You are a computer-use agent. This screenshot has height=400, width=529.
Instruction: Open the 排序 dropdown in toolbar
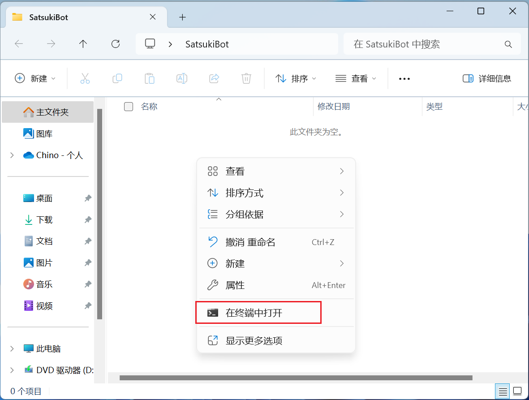[296, 78]
